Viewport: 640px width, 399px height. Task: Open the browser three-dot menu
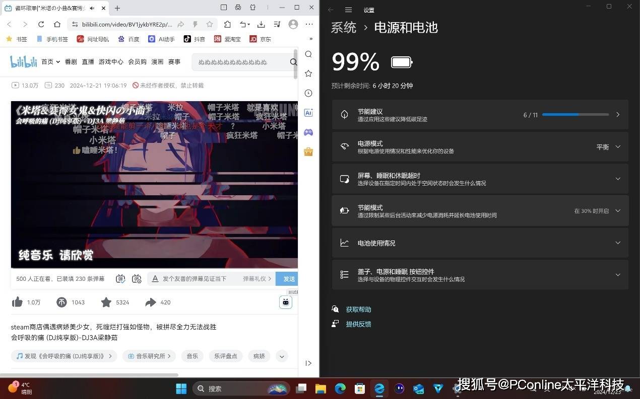(x=309, y=24)
